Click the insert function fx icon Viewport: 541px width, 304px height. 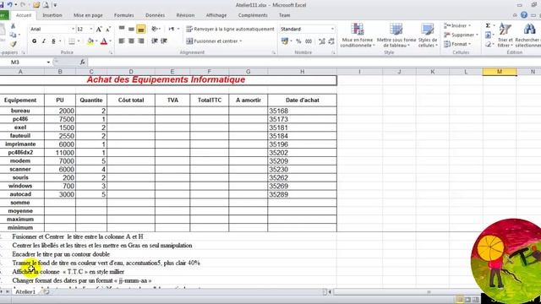coord(82,62)
